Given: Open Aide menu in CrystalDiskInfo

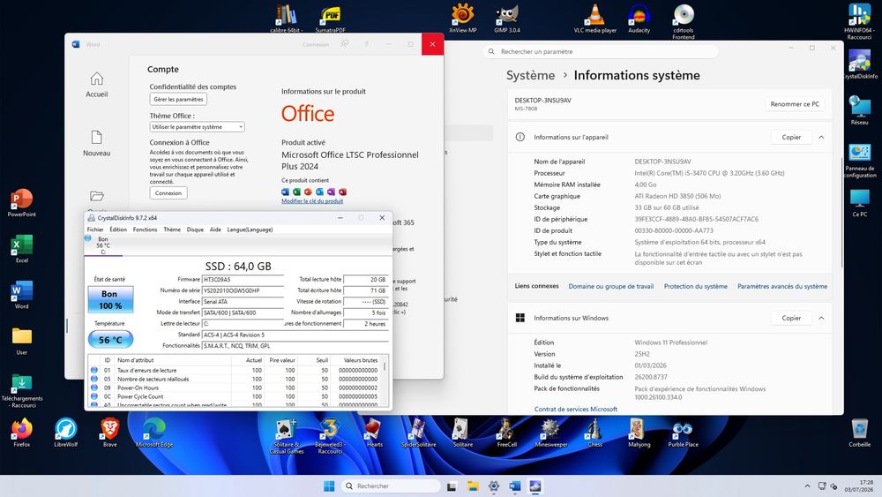Looking at the screenshot, I should coord(215,230).
